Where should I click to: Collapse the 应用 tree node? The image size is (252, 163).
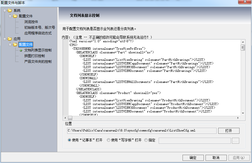(5, 39)
